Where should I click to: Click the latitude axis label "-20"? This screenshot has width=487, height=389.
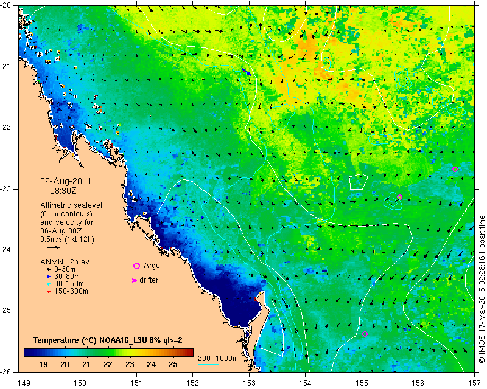click(6, 5)
